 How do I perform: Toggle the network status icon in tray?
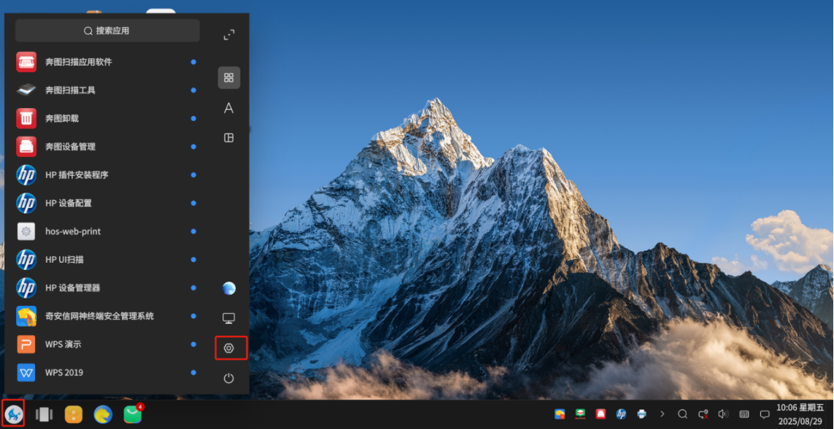tap(703, 414)
